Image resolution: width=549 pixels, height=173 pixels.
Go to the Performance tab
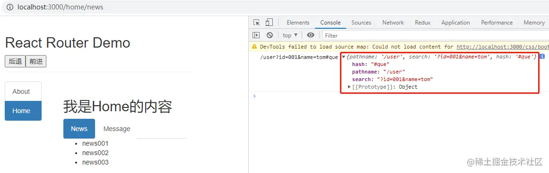click(497, 23)
